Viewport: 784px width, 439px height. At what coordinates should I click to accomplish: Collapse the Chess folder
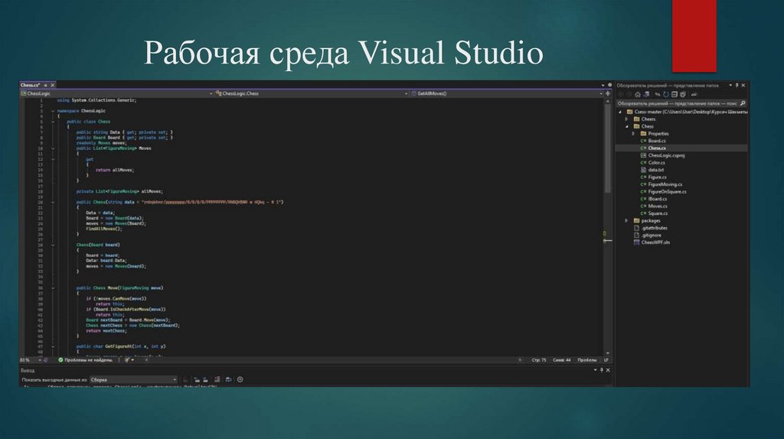point(626,126)
